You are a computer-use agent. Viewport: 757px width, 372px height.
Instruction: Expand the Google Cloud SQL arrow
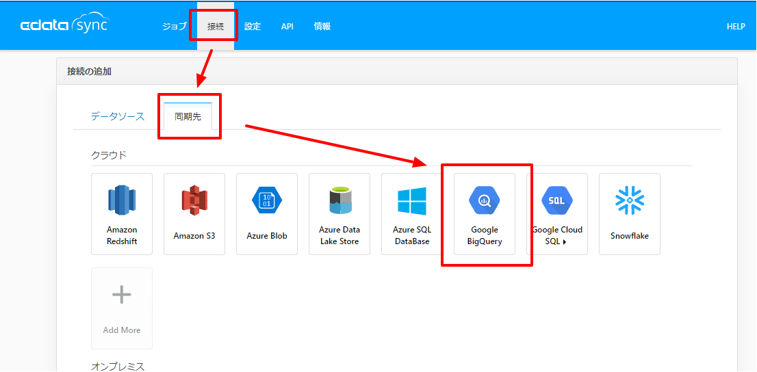[x=565, y=242]
